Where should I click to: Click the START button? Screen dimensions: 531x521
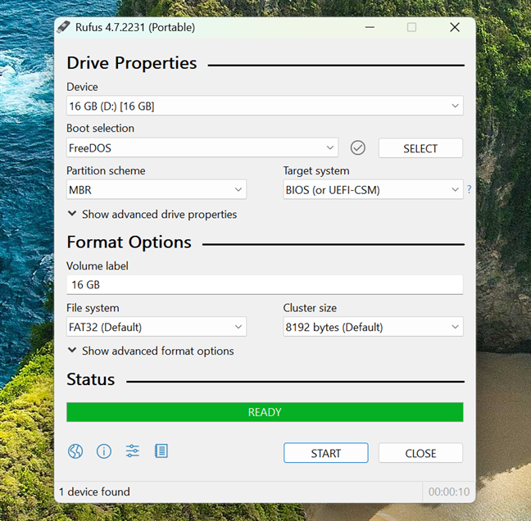pos(326,453)
